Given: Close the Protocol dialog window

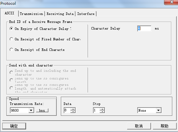Looking at the screenshot, I should click(x=171, y=2).
